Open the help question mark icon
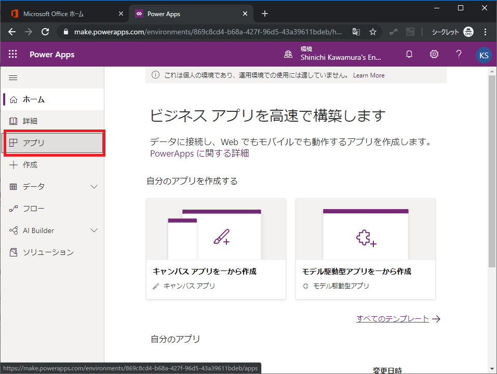The width and height of the screenshot is (497, 374). (x=459, y=54)
